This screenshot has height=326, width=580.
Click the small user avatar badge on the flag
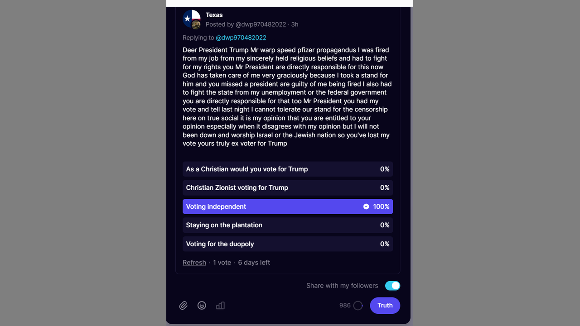pos(196,25)
